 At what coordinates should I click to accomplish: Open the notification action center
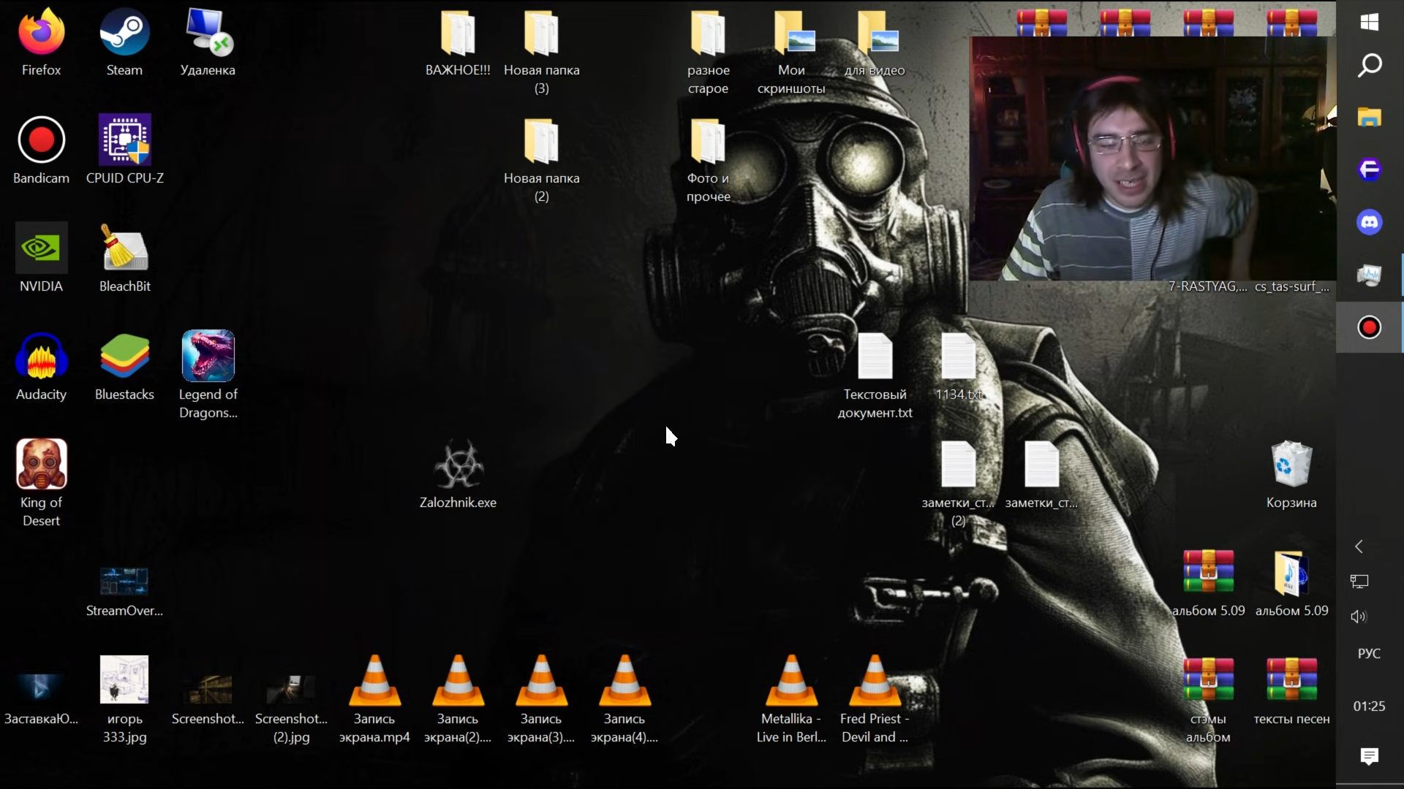[x=1370, y=755]
